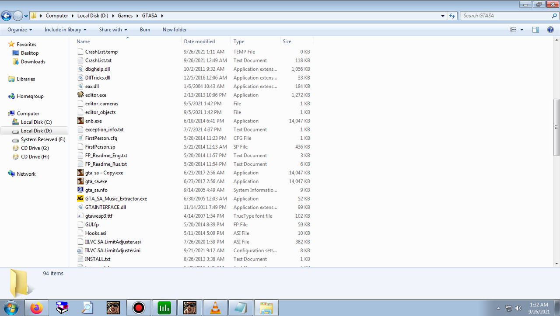The height and width of the screenshot is (316, 560).
Task: Open the Help question mark button
Action: pos(551,30)
